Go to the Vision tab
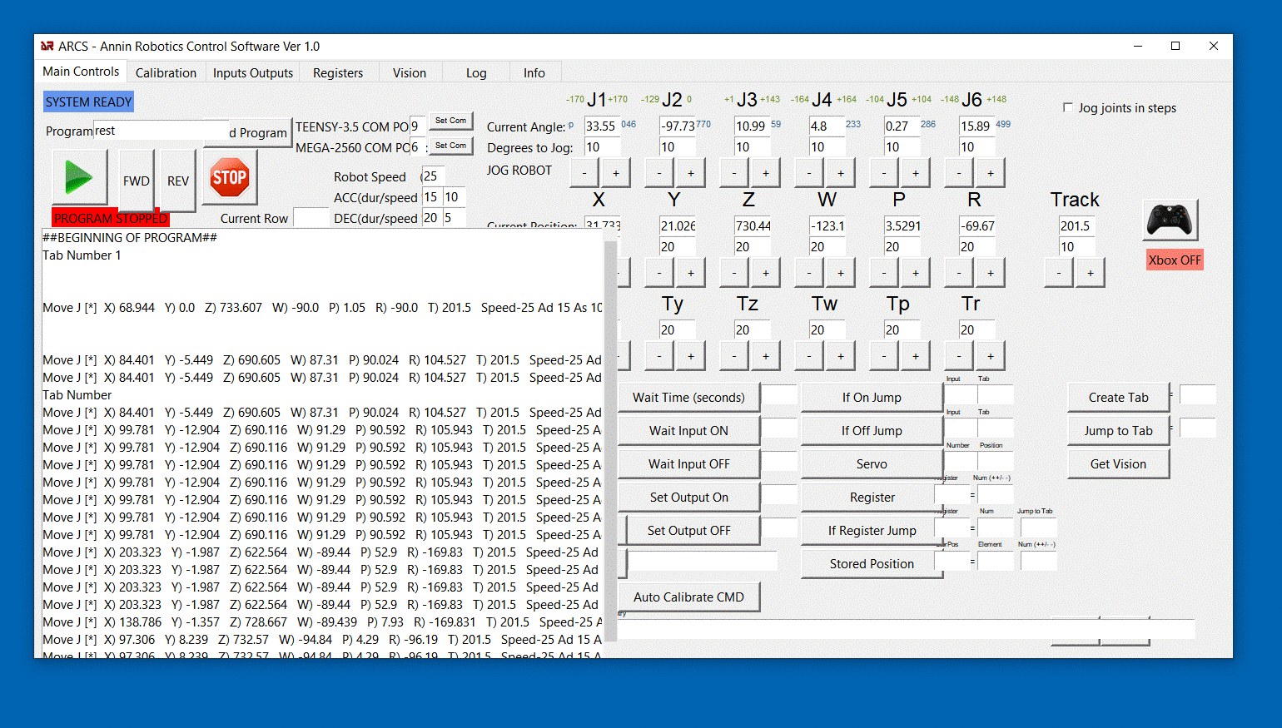 [410, 72]
